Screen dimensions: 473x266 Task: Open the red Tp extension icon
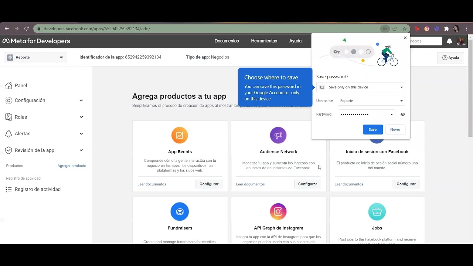417,28
